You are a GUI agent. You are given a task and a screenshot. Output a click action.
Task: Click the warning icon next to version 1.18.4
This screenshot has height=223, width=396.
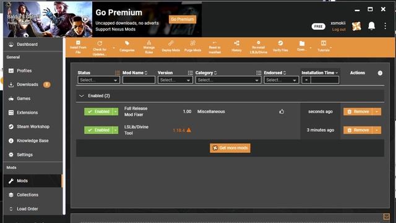pos(189,130)
